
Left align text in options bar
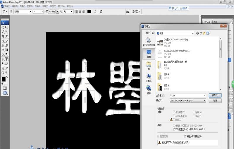(76, 11)
